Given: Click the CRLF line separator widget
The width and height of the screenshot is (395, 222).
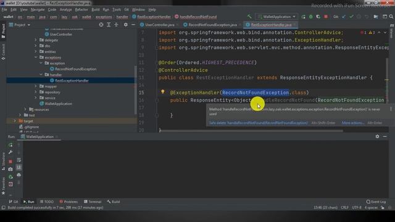Looking at the screenshot, I should pyautogui.click(x=344, y=208).
